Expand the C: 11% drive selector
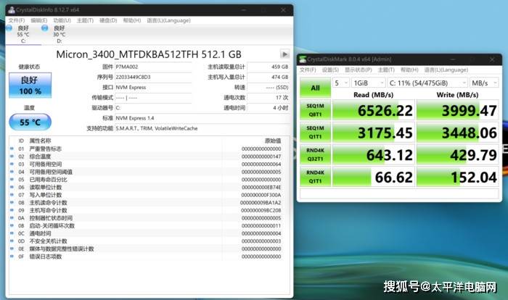 coord(425,83)
